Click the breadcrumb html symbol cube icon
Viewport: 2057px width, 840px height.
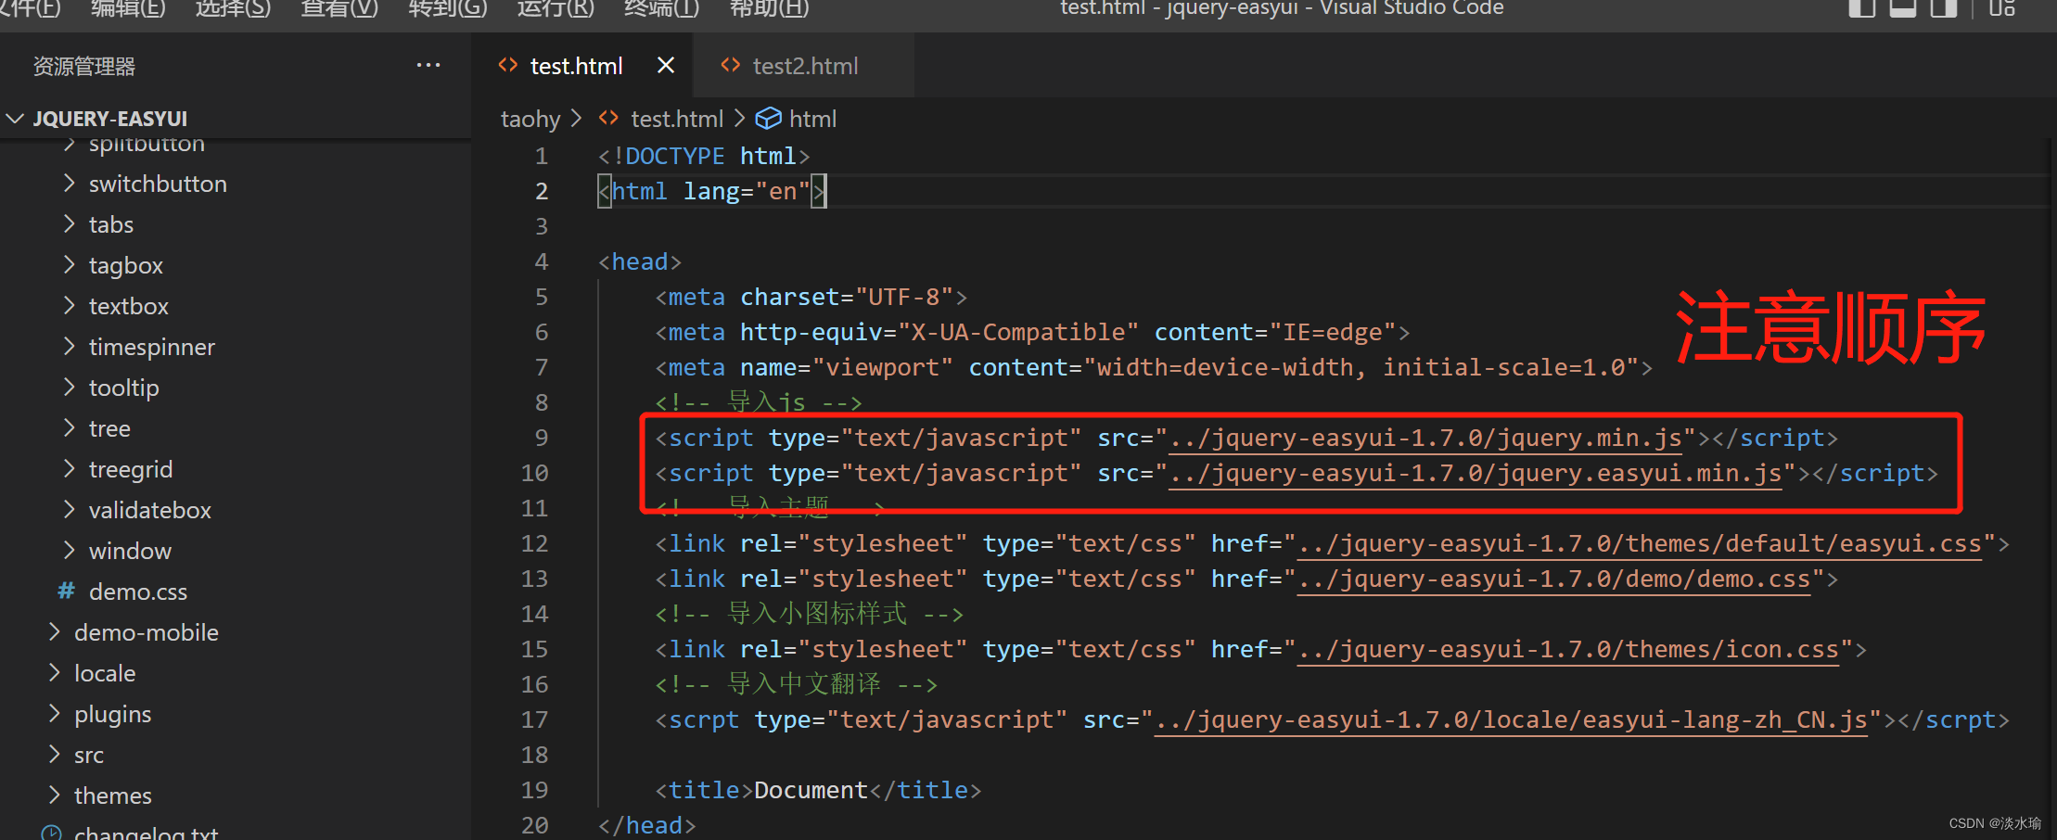768,119
